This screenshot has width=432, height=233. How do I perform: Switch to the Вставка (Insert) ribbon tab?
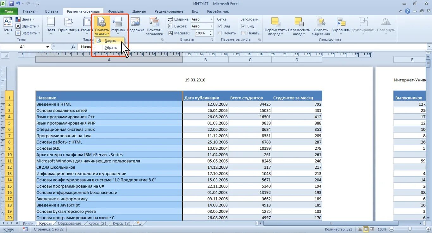click(52, 11)
